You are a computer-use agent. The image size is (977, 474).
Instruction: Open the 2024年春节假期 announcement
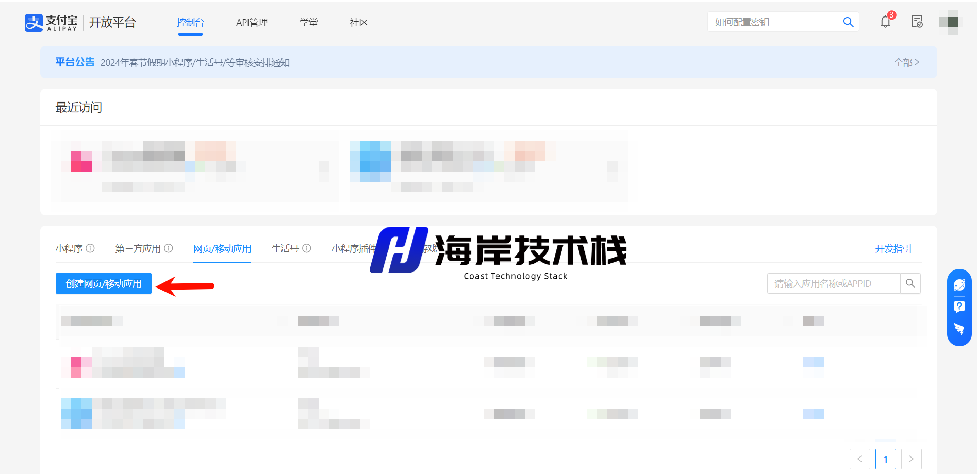[195, 63]
